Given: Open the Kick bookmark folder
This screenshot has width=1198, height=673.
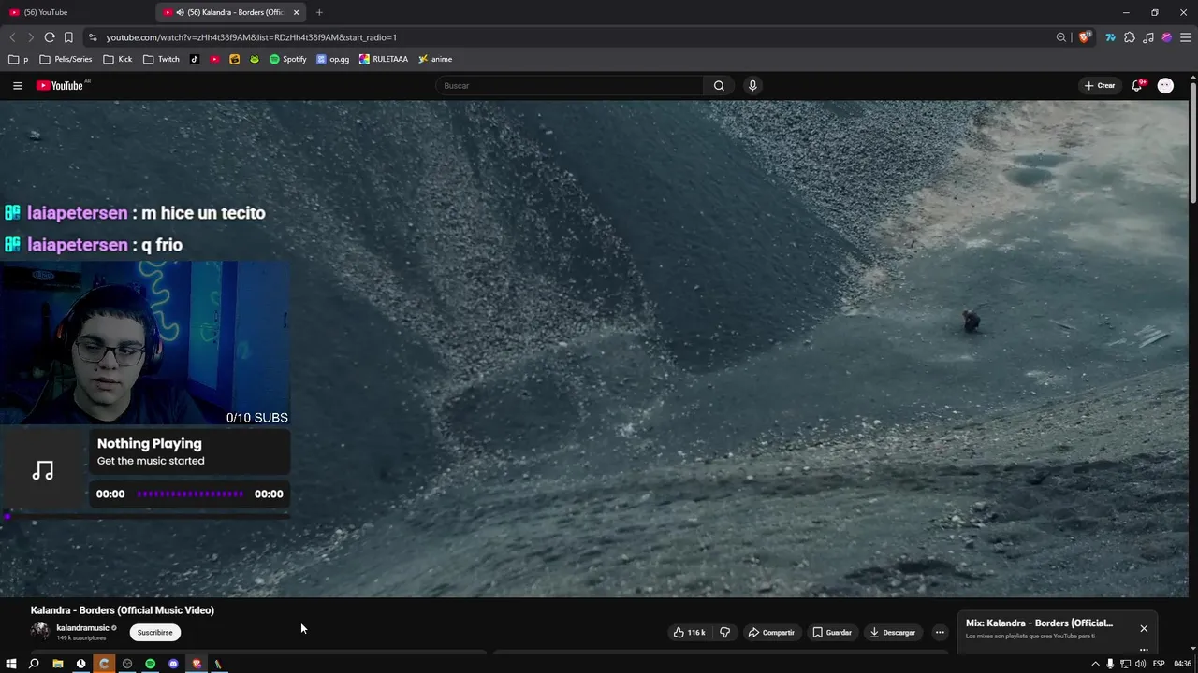Looking at the screenshot, I should [117, 59].
